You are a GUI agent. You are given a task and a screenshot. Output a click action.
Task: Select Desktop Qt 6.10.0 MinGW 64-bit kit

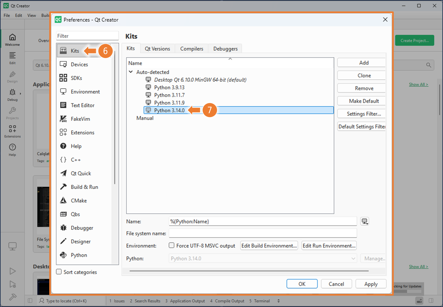pos(200,80)
